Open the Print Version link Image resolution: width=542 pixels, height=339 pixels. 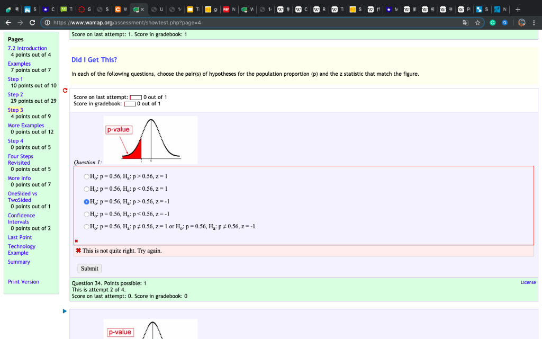coord(23,281)
